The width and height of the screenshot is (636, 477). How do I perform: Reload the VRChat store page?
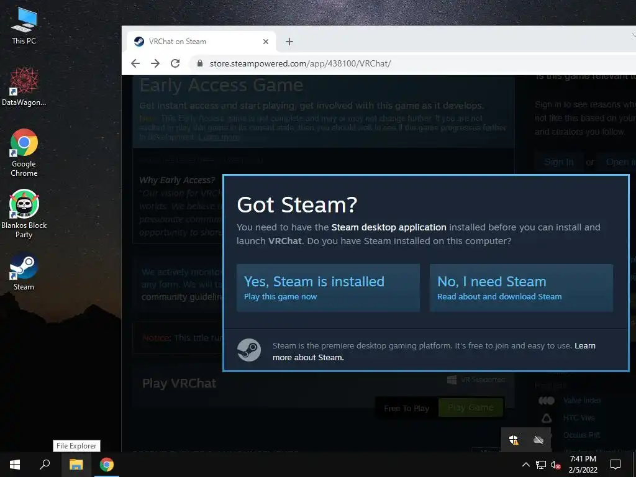pyautogui.click(x=175, y=63)
